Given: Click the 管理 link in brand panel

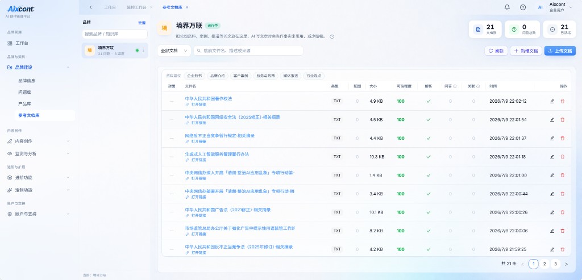Looking at the screenshot, I should [x=142, y=23].
